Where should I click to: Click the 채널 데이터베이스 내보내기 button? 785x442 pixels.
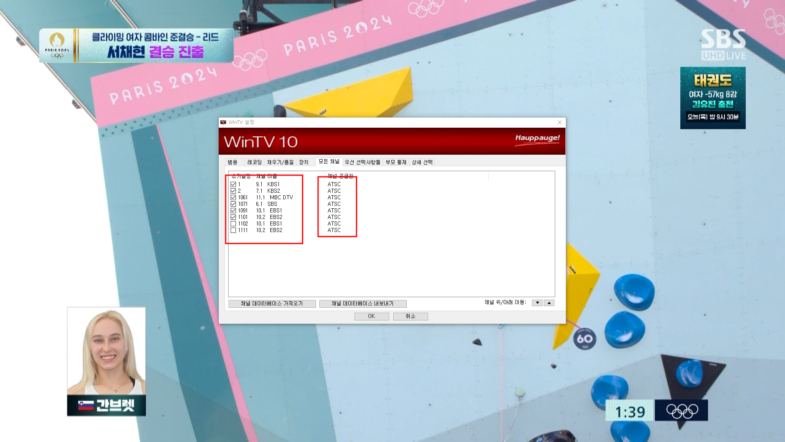click(363, 304)
